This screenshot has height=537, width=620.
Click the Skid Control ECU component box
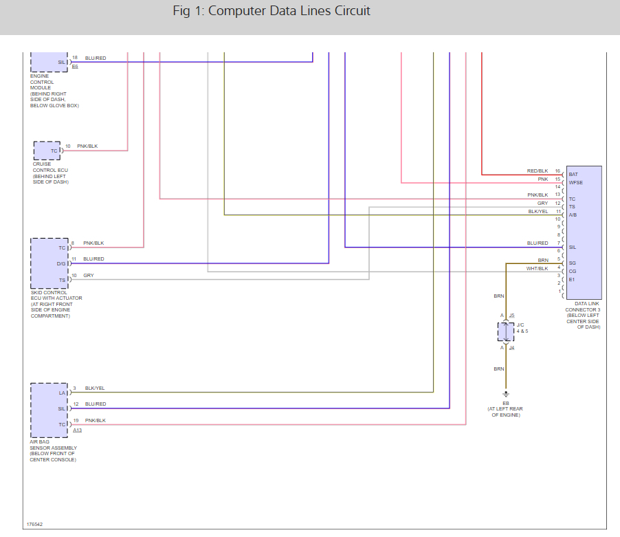[x=49, y=263]
